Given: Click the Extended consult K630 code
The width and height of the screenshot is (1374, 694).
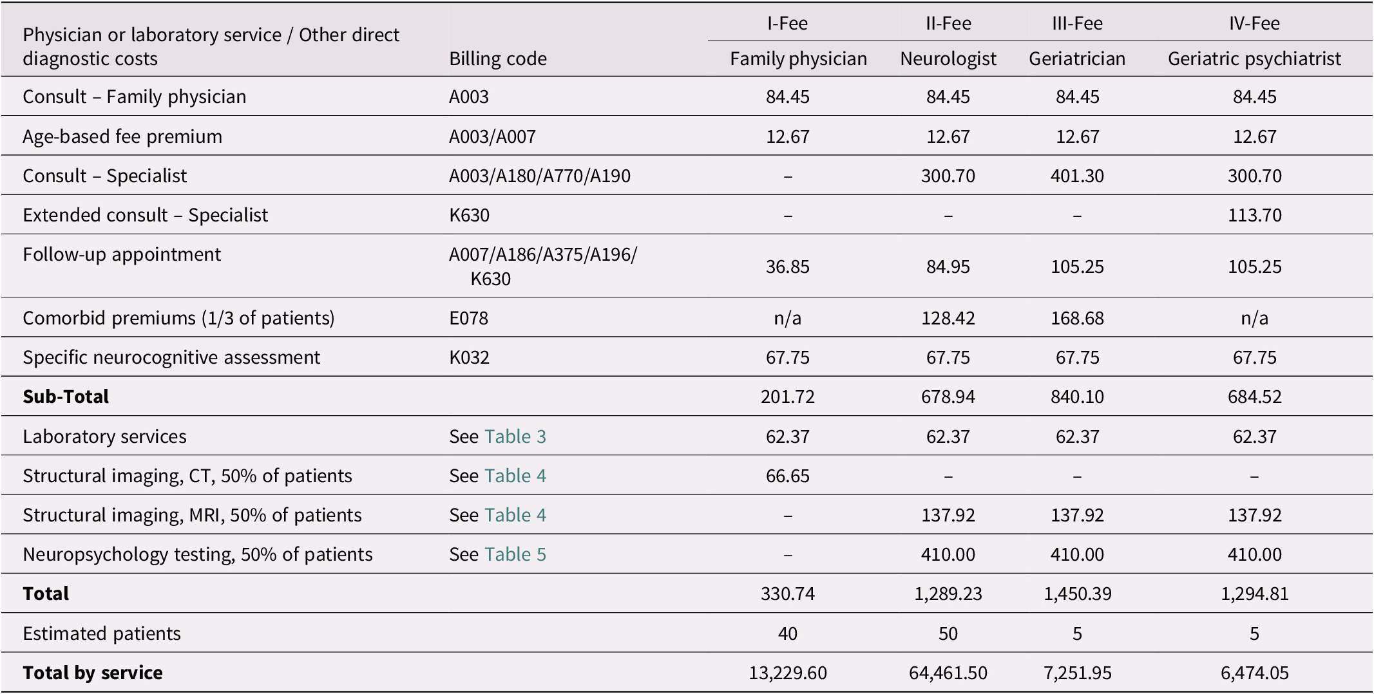Looking at the screenshot, I should [469, 215].
